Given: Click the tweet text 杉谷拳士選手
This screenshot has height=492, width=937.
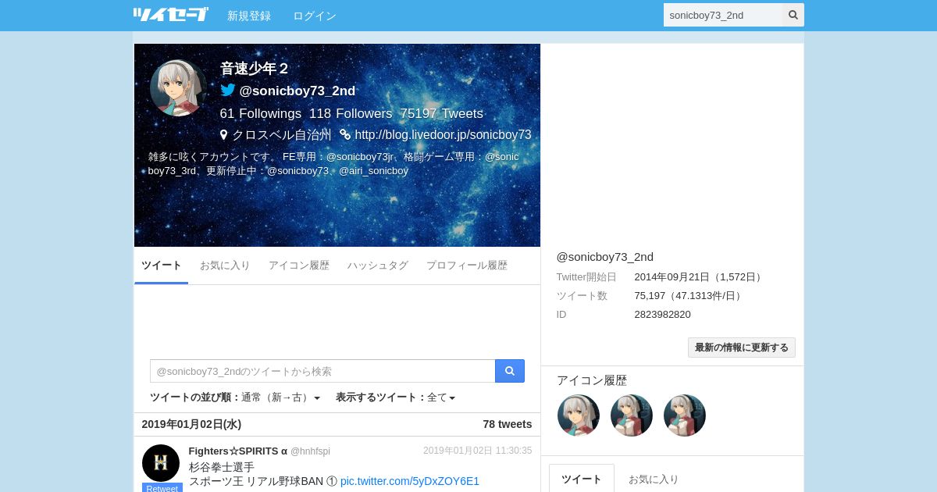Looking at the screenshot, I should tap(222, 467).
